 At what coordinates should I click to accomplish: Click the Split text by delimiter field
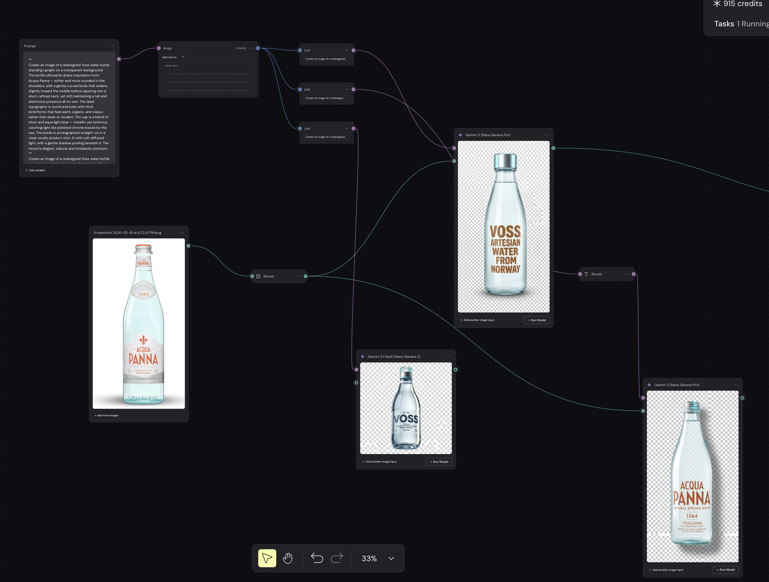click(183, 57)
